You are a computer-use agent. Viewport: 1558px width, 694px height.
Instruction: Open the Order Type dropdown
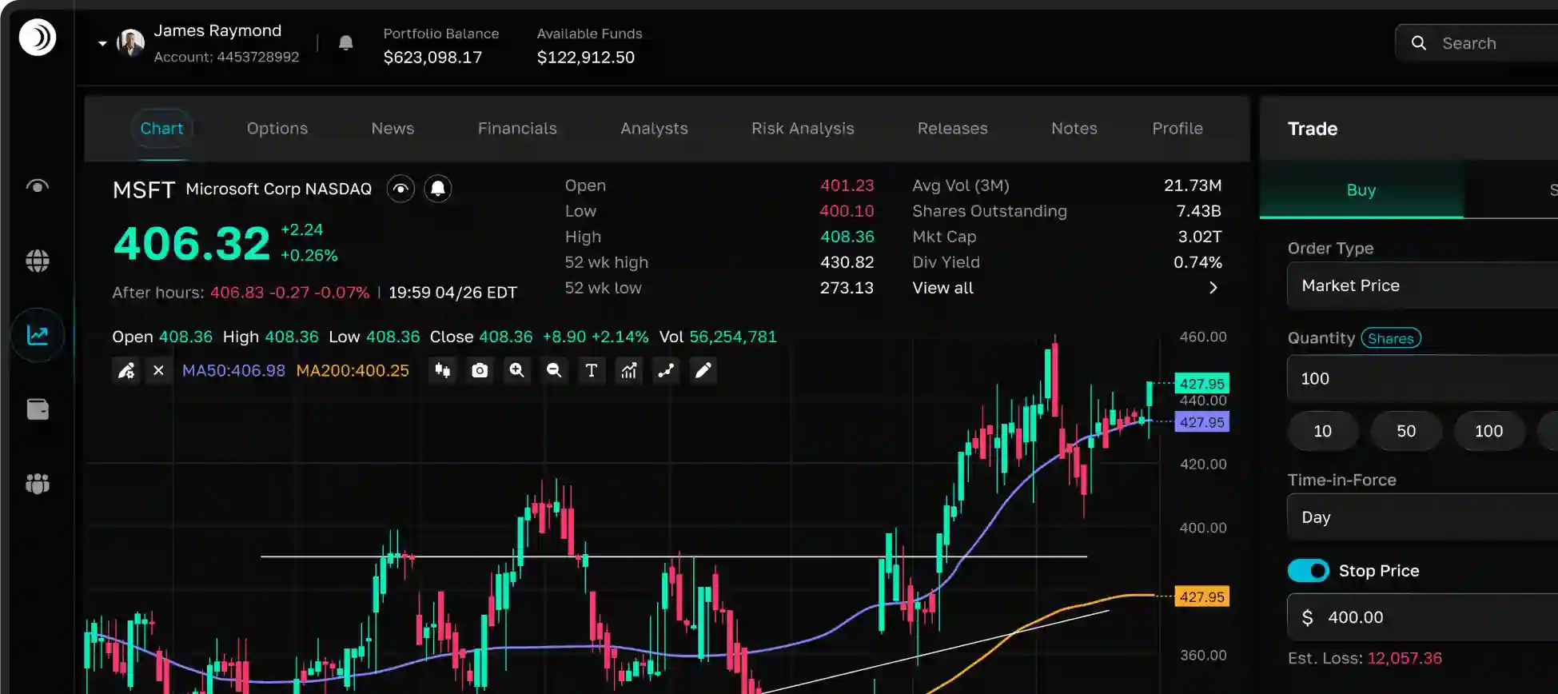(1423, 285)
